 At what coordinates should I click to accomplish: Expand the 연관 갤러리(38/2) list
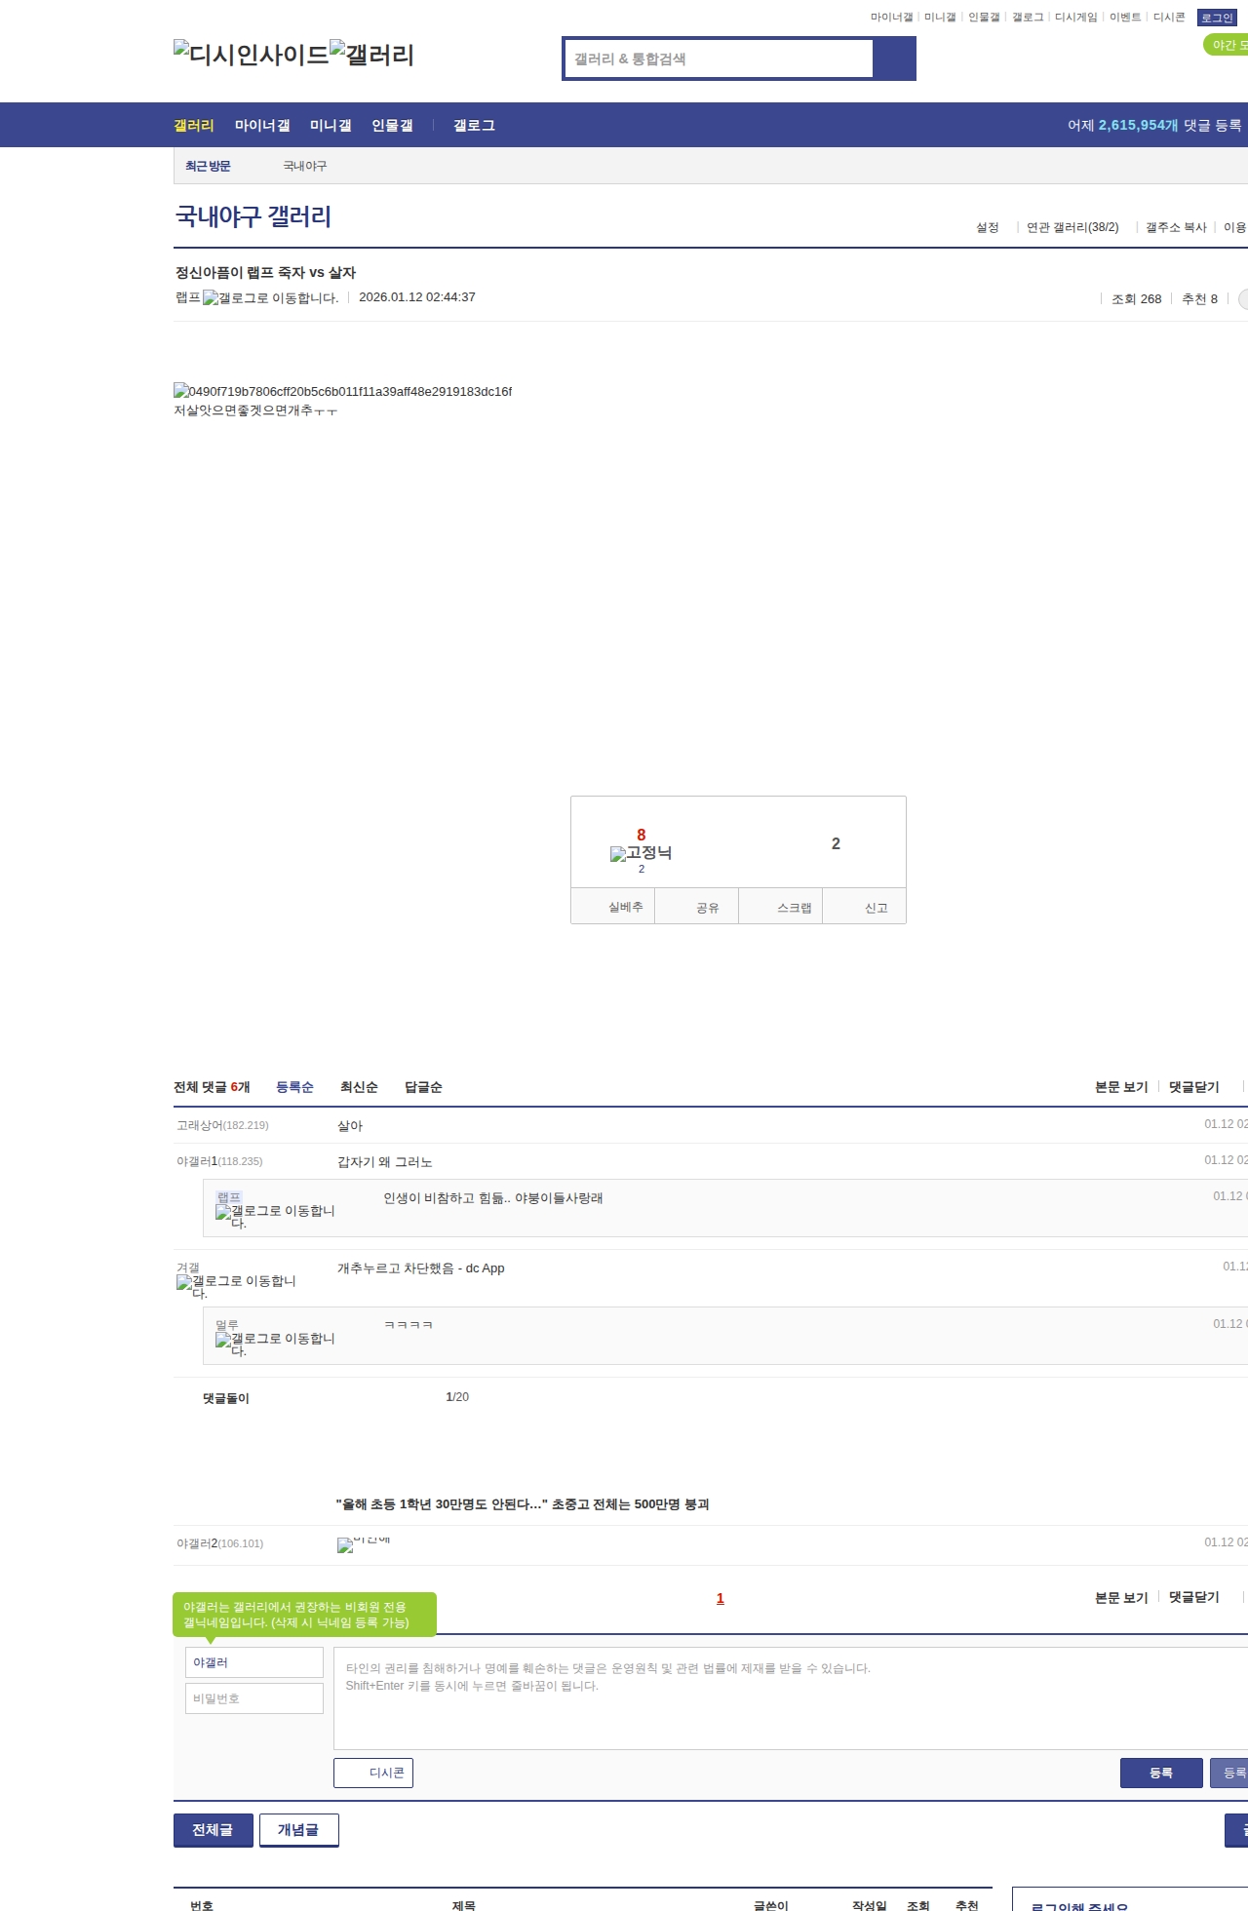coord(1072,227)
